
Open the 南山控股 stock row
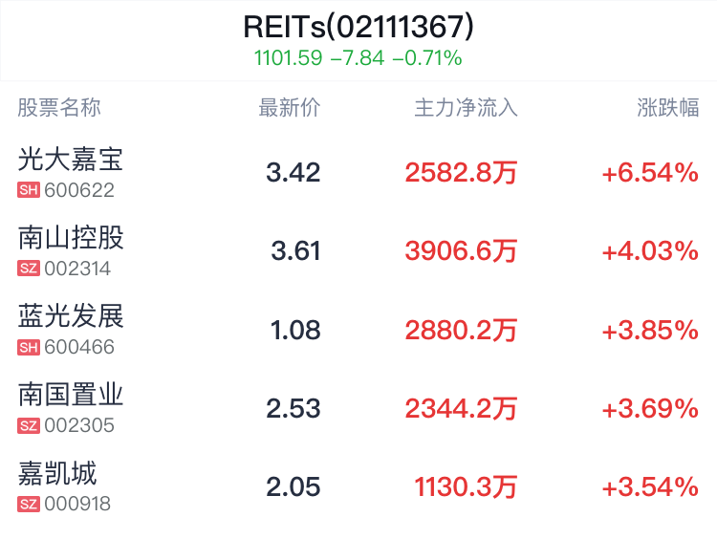[71, 237]
